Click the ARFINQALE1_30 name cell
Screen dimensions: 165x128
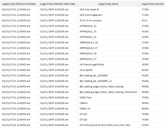click(89, 42)
